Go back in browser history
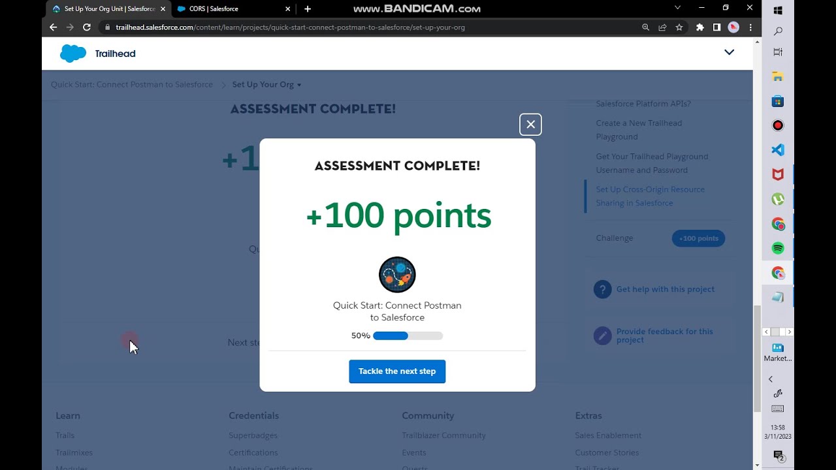This screenshot has height=470, width=836. (54, 27)
